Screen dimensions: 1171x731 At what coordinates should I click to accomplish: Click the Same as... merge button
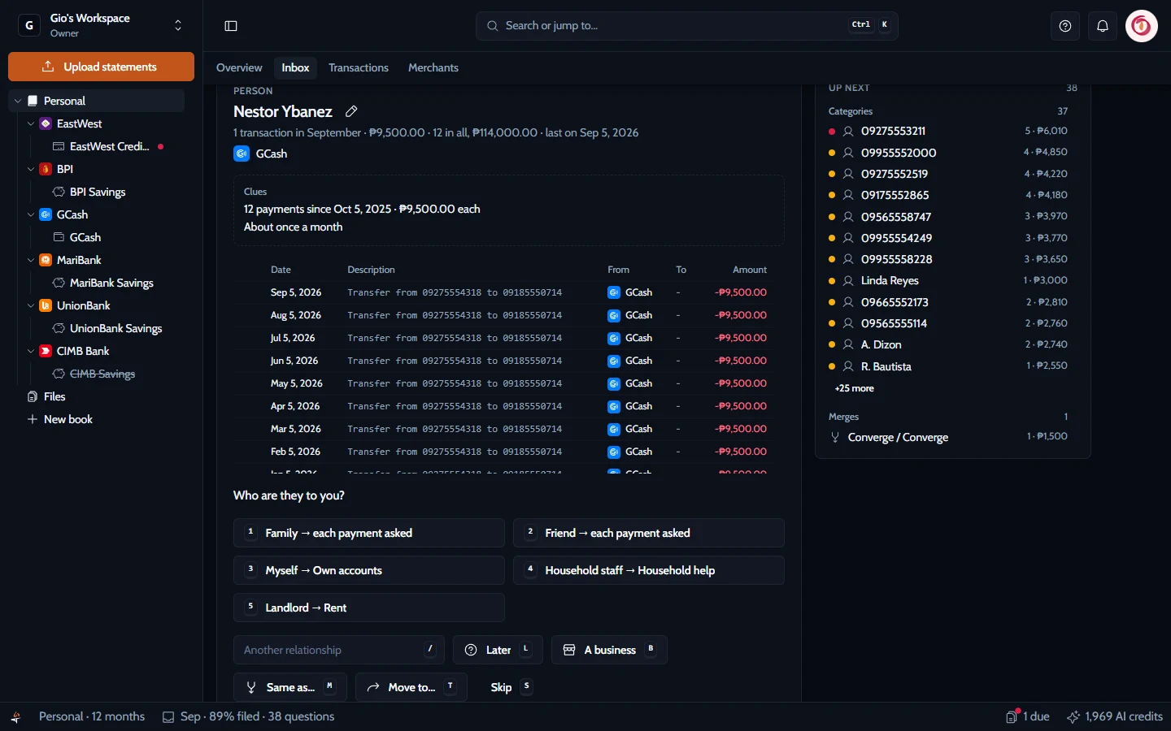290,687
